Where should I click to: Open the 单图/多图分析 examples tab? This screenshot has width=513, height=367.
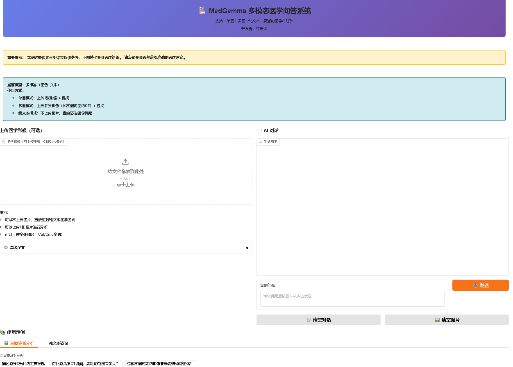[x=19, y=343]
